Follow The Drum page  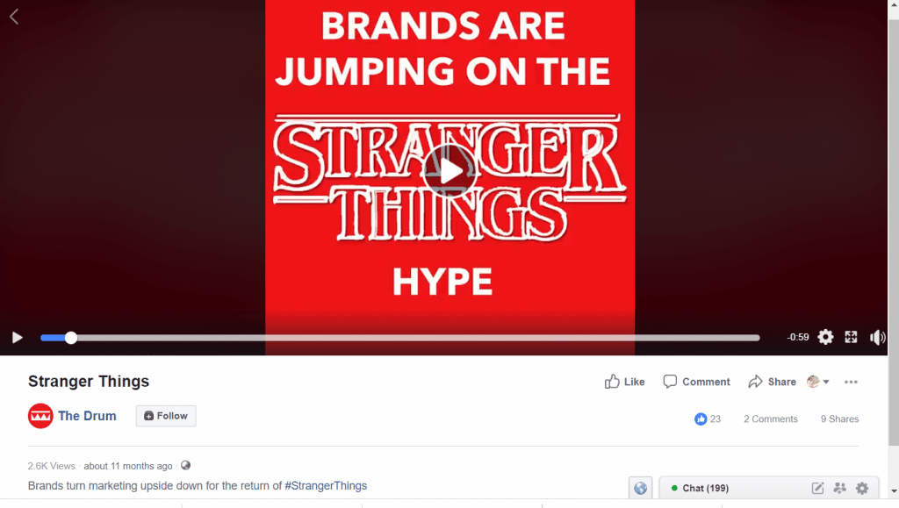(x=166, y=416)
